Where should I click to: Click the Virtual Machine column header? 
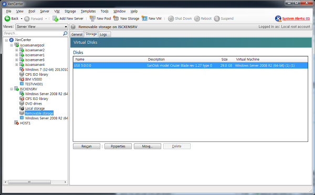click(271, 60)
